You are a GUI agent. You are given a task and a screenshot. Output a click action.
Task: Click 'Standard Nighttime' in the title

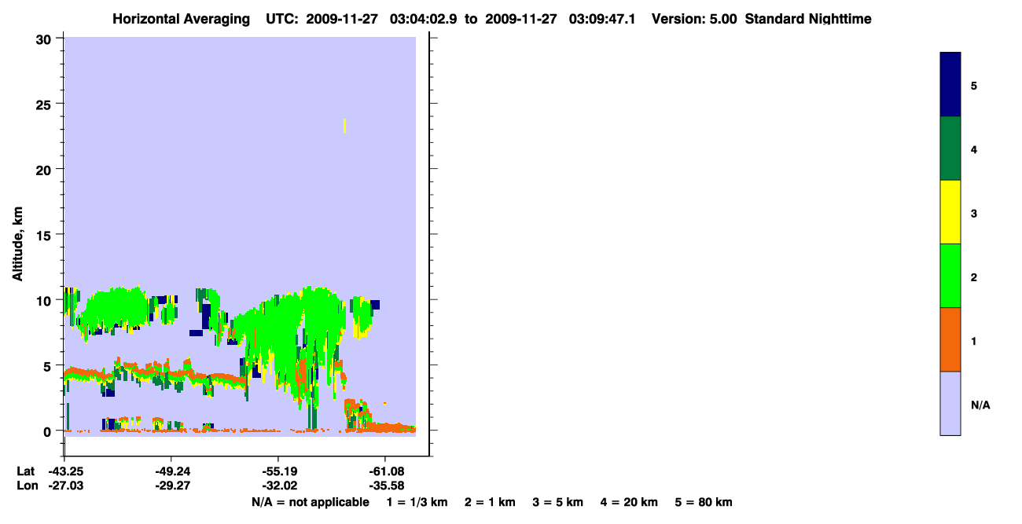tap(808, 19)
